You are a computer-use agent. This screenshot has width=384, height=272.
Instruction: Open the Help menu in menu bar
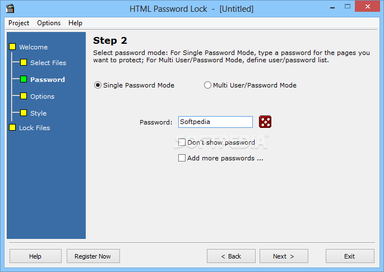click(75, 23)
